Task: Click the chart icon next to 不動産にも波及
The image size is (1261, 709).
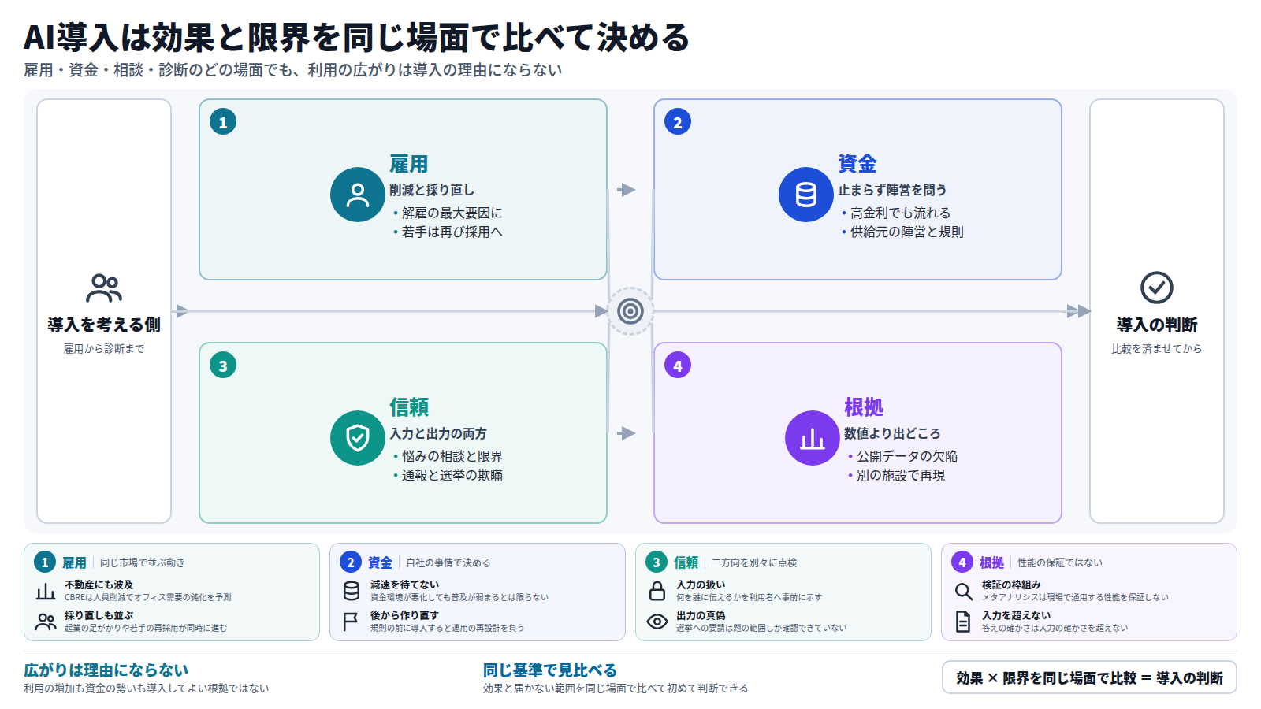Action: tap(46, 591)
